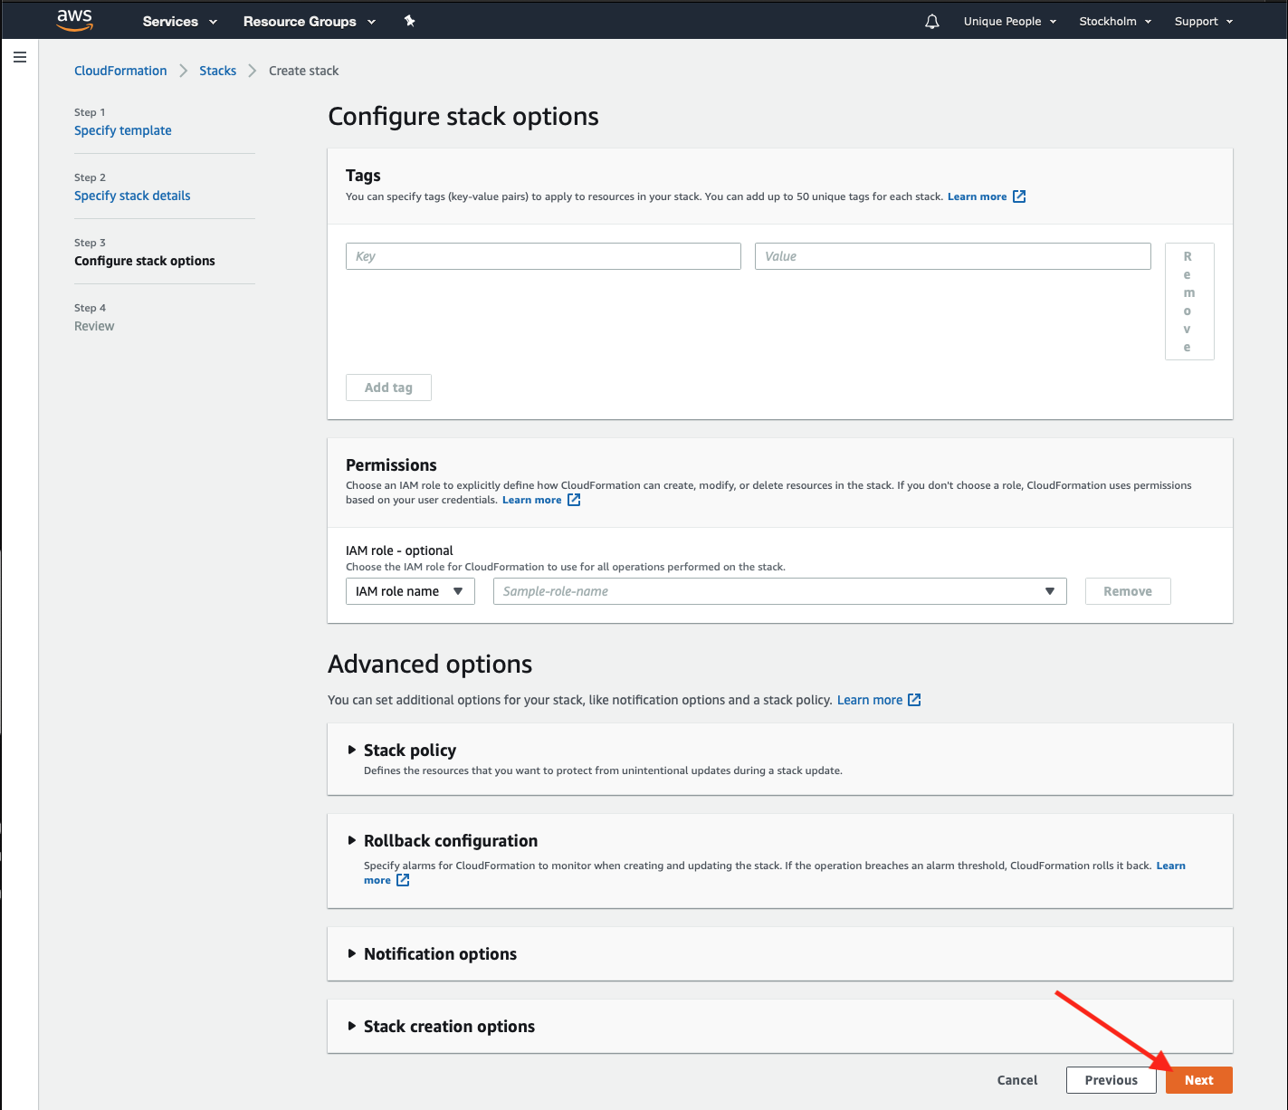Open Learn more link under Advanced options
This screenshot has height=1110, width=1288.
pos(870,700)
